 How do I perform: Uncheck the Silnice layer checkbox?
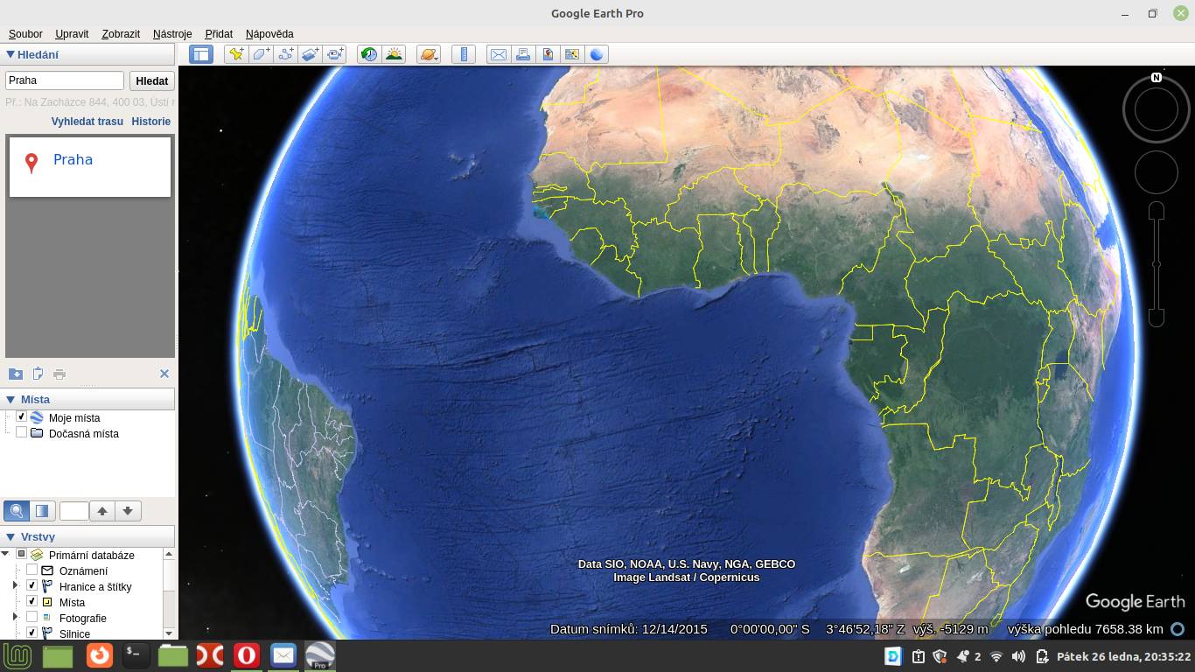(x=32, y=633)
